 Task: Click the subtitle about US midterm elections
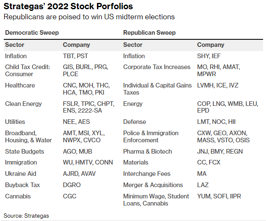point(89,17)
